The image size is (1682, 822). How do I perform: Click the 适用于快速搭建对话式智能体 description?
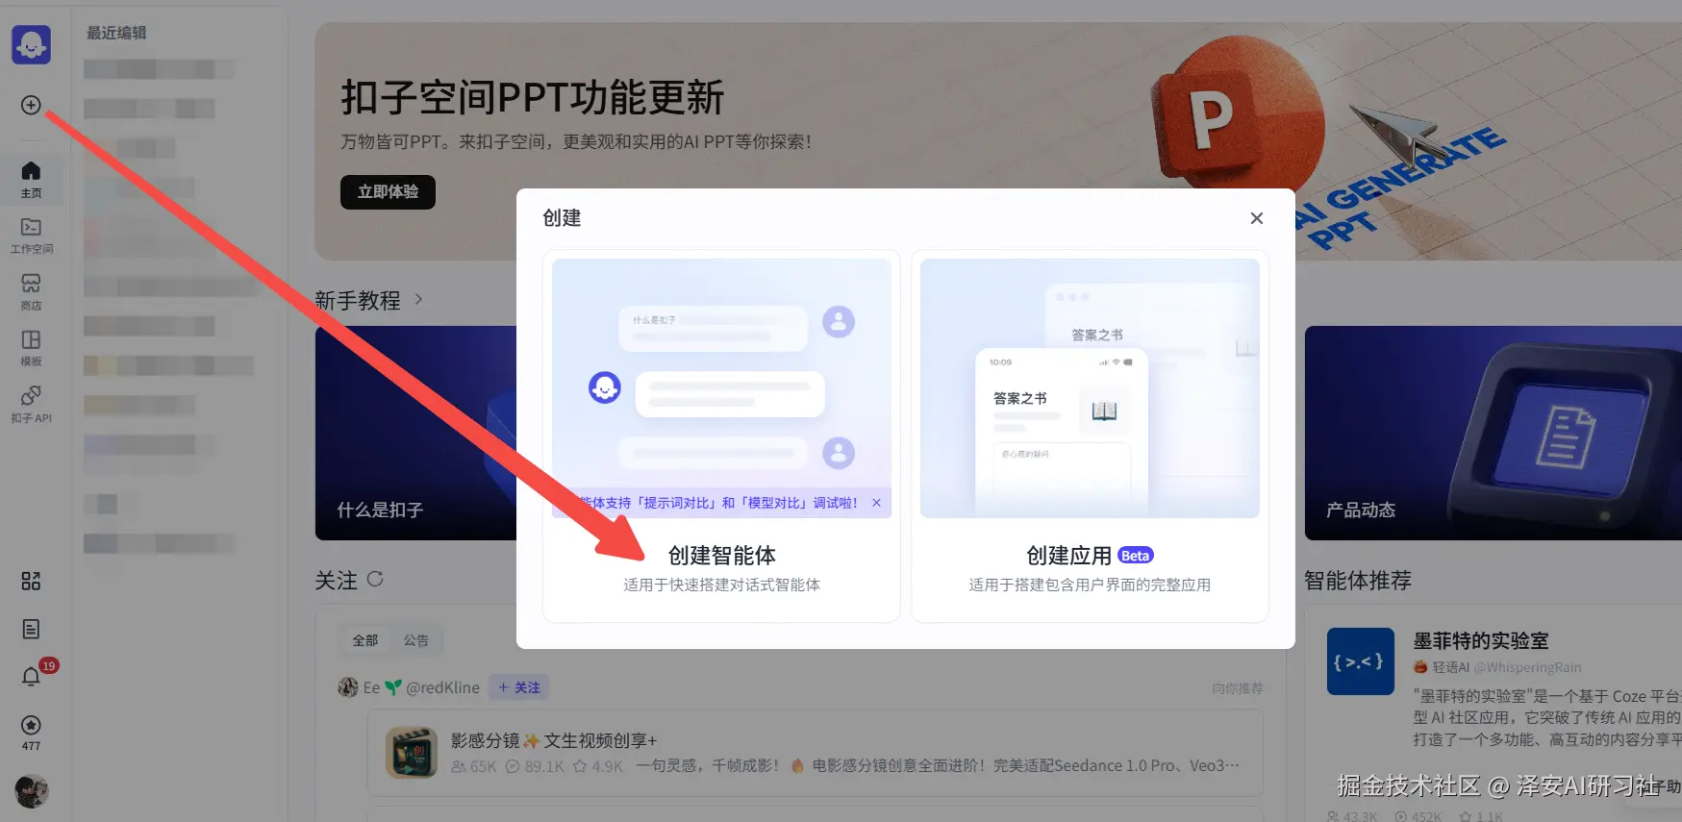tap(721, 585)
